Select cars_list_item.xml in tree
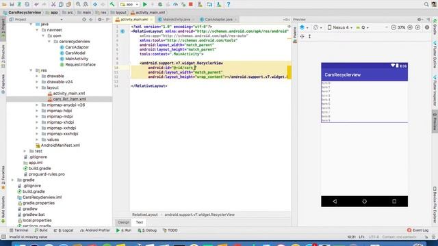The height and width of the screenshot is (246, 438). pyautogui.click(x=69, y=99)
